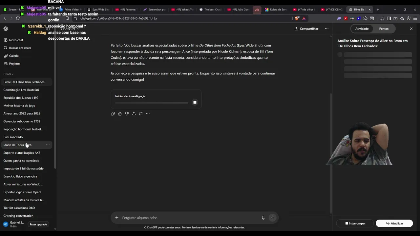Share the response with the upload icon

[134, 114]
